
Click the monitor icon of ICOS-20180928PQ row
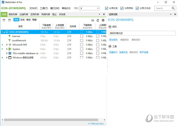click(x=7, y=32)
